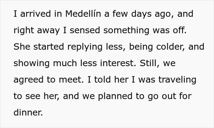This screenshot has width=214, height=128.
Task: Click the word "interest." in the text
Action: point(120,63)
